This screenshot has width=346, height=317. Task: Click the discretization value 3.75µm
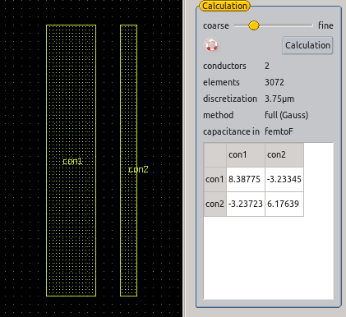pyautogui.click(x=279, y=99)
